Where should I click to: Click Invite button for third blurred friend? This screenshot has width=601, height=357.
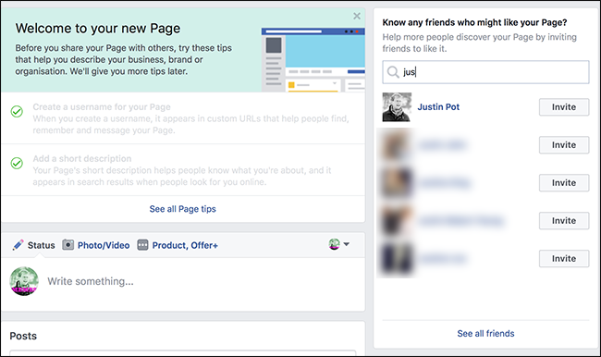(564, 183)
